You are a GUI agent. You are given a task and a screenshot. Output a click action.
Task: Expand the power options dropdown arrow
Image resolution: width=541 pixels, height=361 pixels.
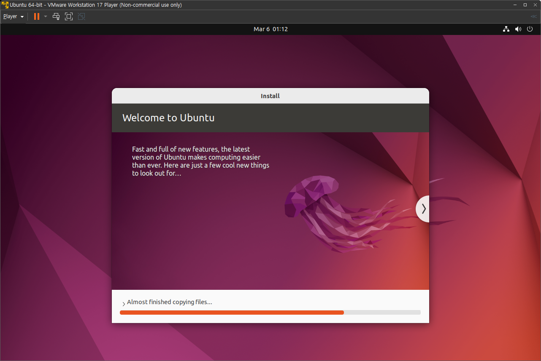point(46,16)
